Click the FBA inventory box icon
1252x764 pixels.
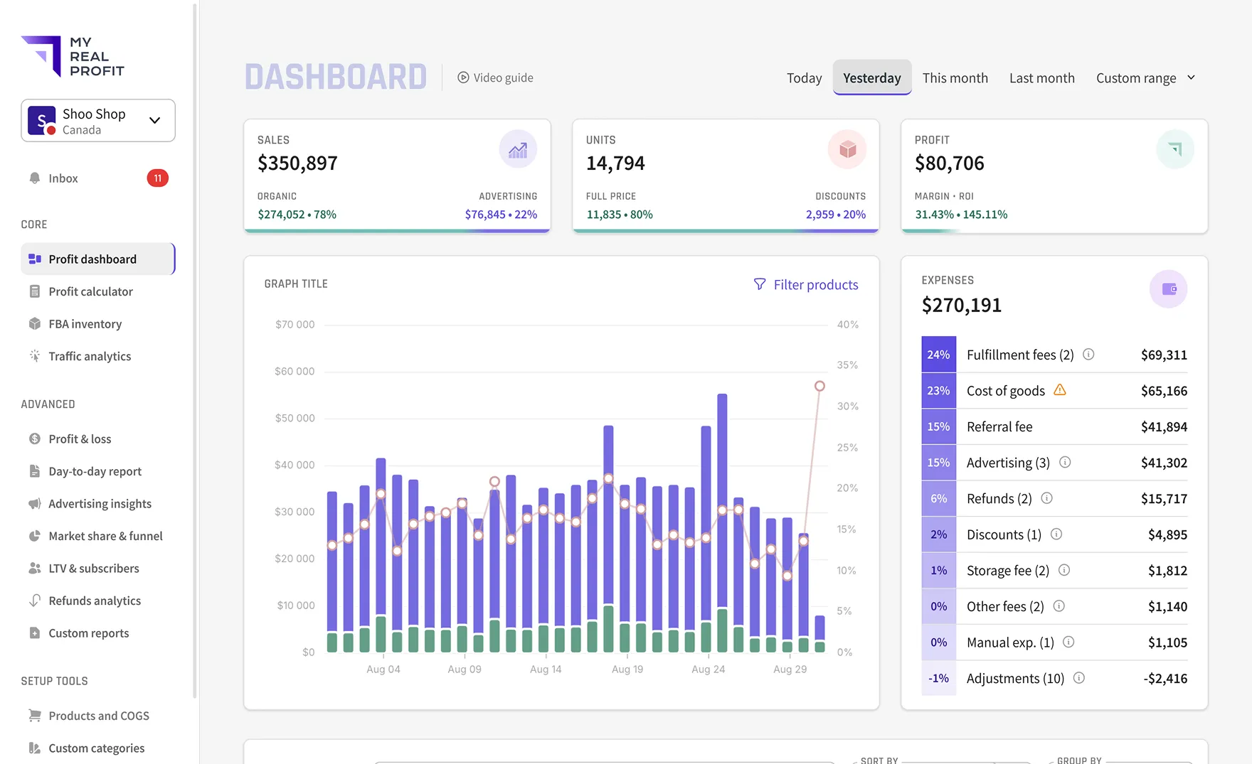coord(34,324)
